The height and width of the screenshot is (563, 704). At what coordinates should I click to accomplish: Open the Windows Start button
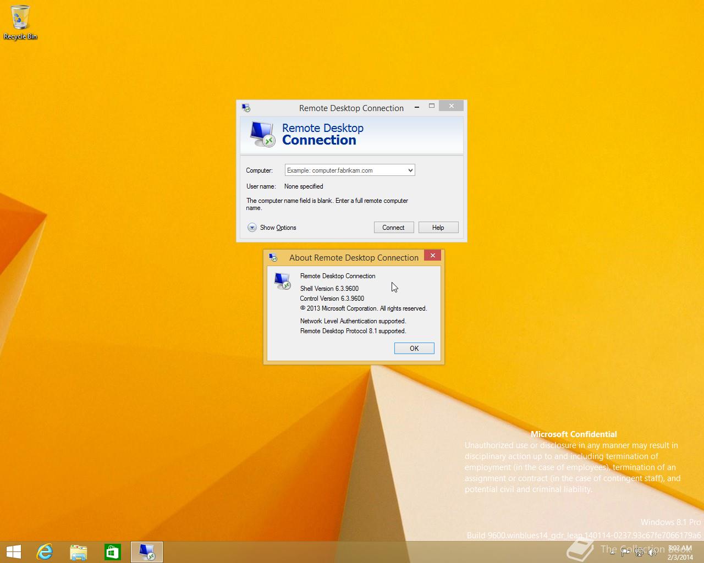tap(13, 551)
